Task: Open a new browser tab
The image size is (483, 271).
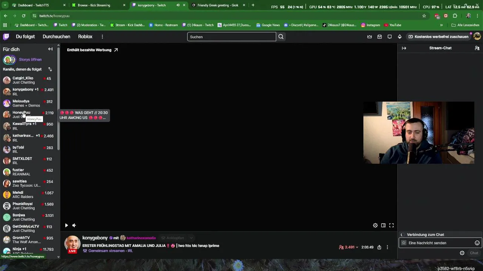Action: (253, 5)
